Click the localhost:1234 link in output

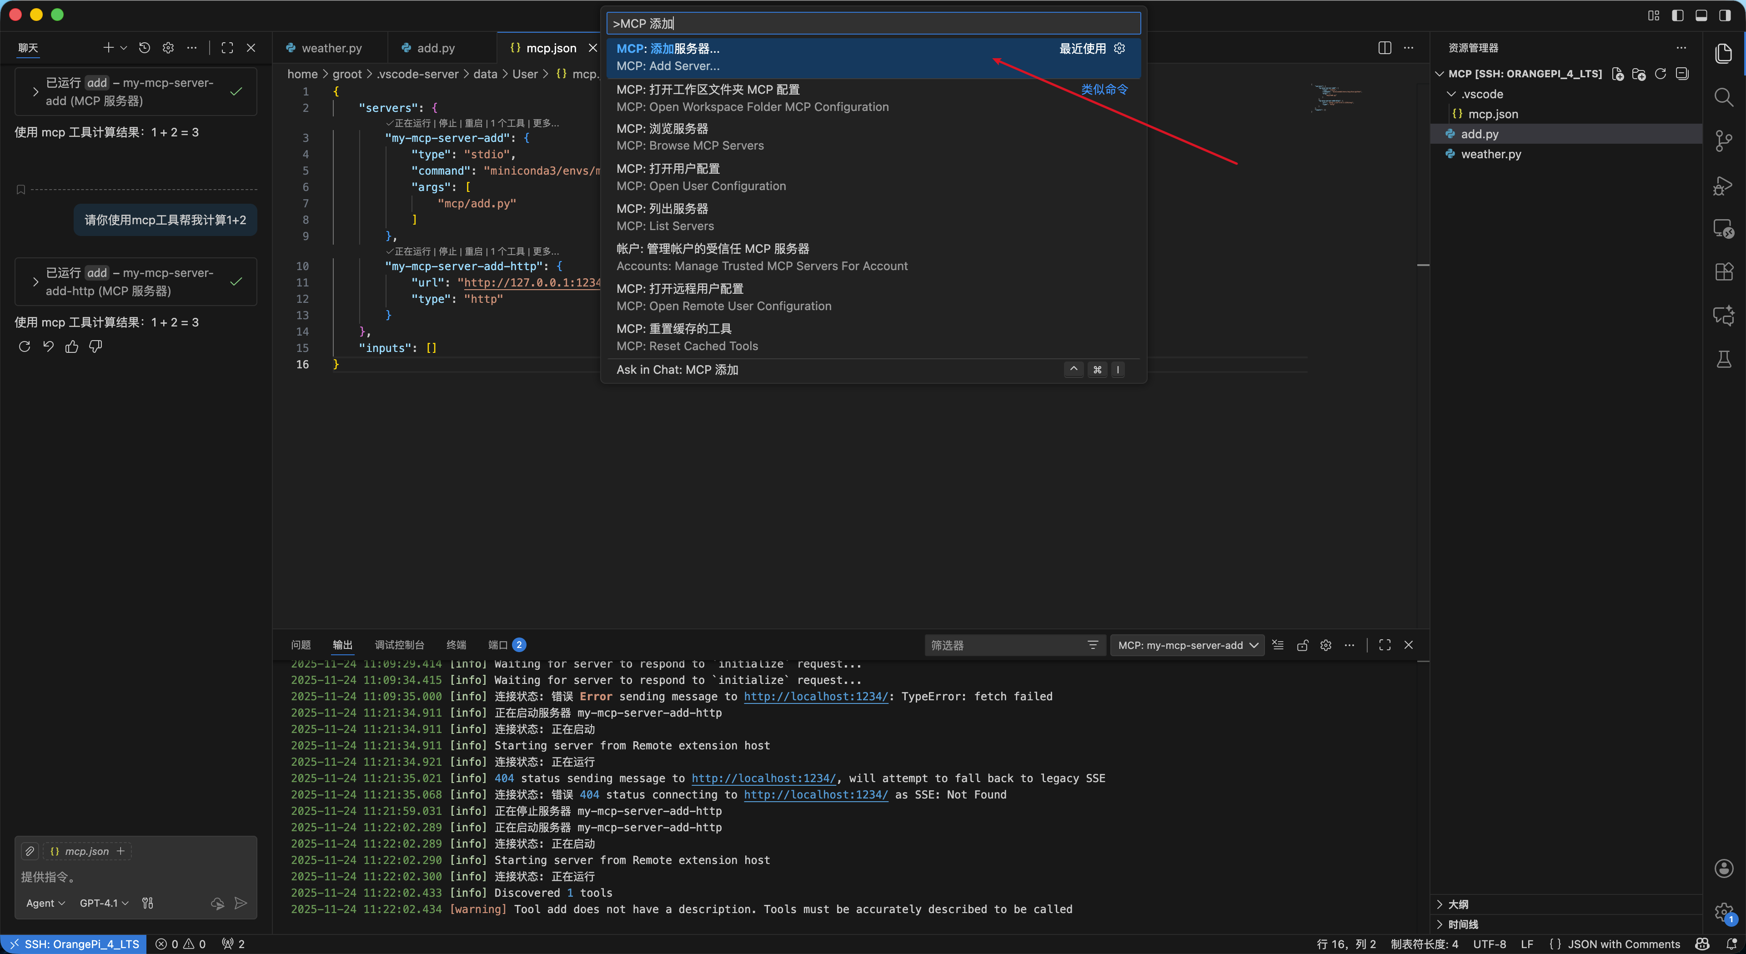[x=815, y=696]
